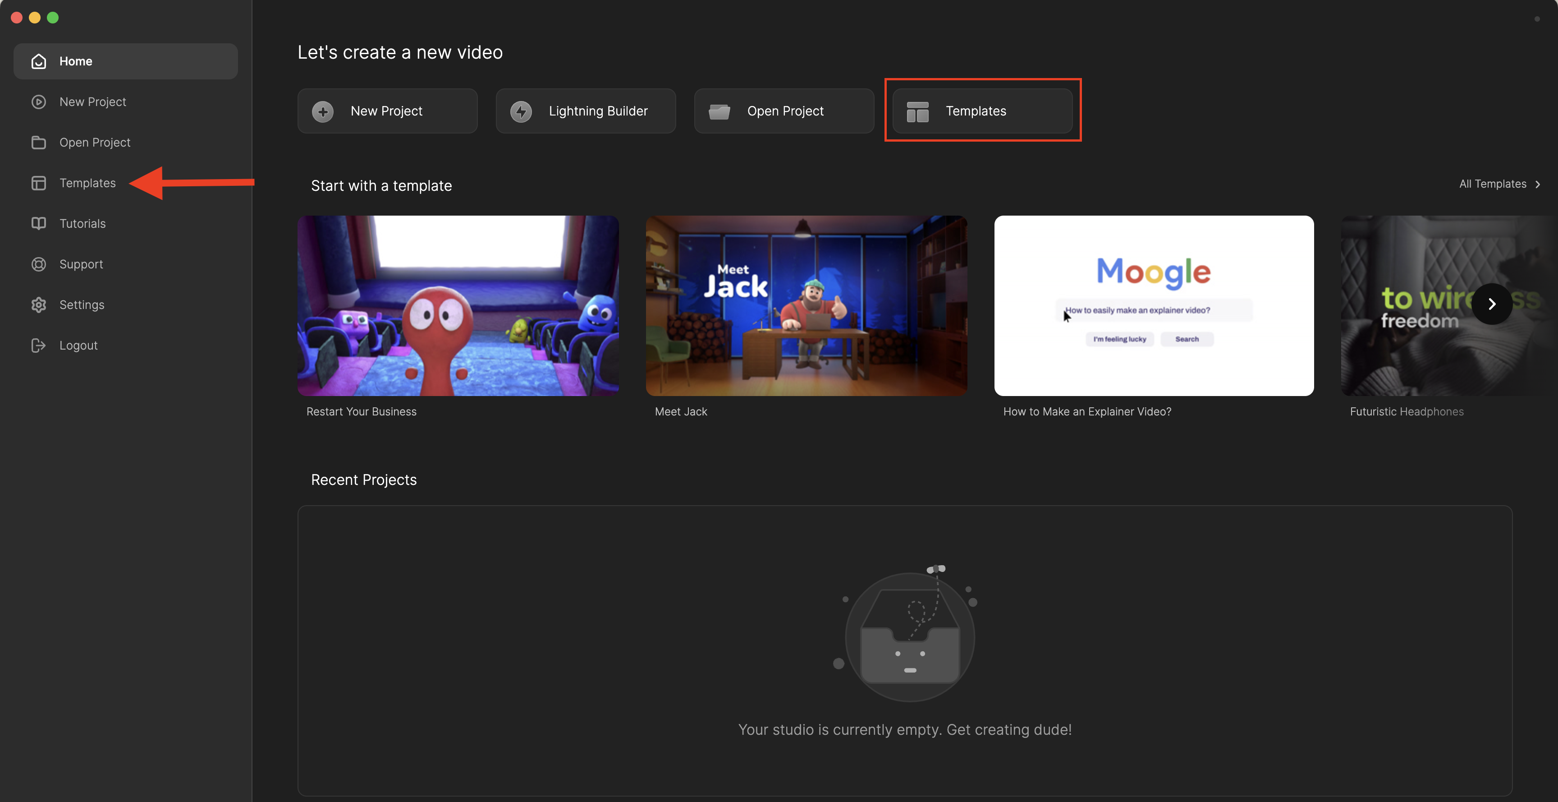Screen dimensions: 1558x802
Task: Click the Home house icon in sidebar
Action: click(x=39, y=61)
